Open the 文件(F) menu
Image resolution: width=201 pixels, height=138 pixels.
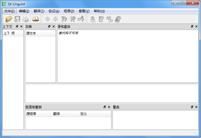(x=9, y=11)
